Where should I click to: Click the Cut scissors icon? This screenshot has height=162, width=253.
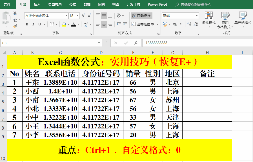15,13
